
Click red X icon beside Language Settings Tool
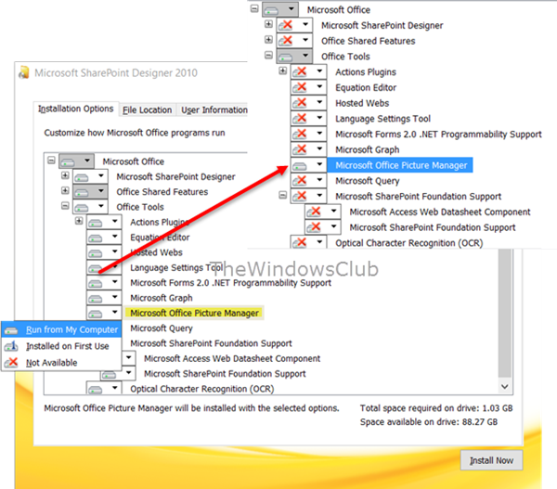(x=300, y=118)
